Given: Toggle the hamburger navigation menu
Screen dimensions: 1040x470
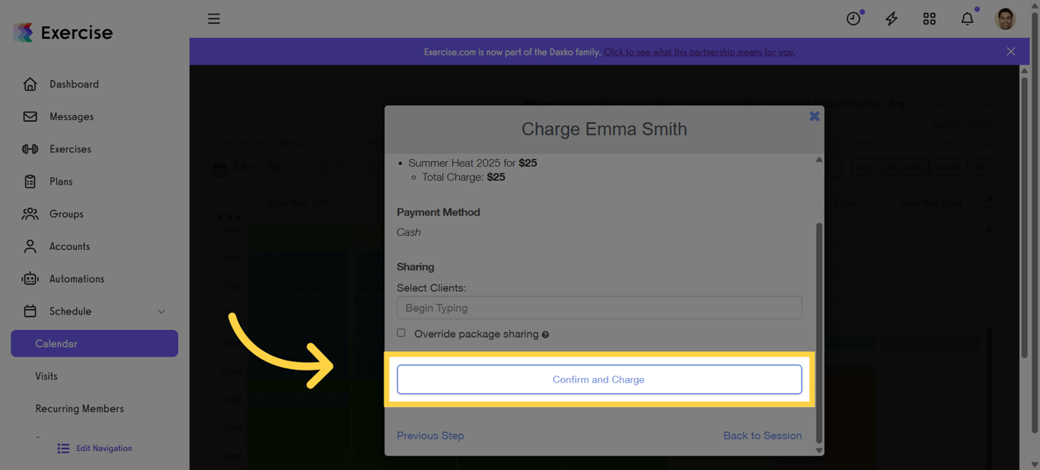Looking at the screenshot, I should pyautogui.click(x=213, y=18).
